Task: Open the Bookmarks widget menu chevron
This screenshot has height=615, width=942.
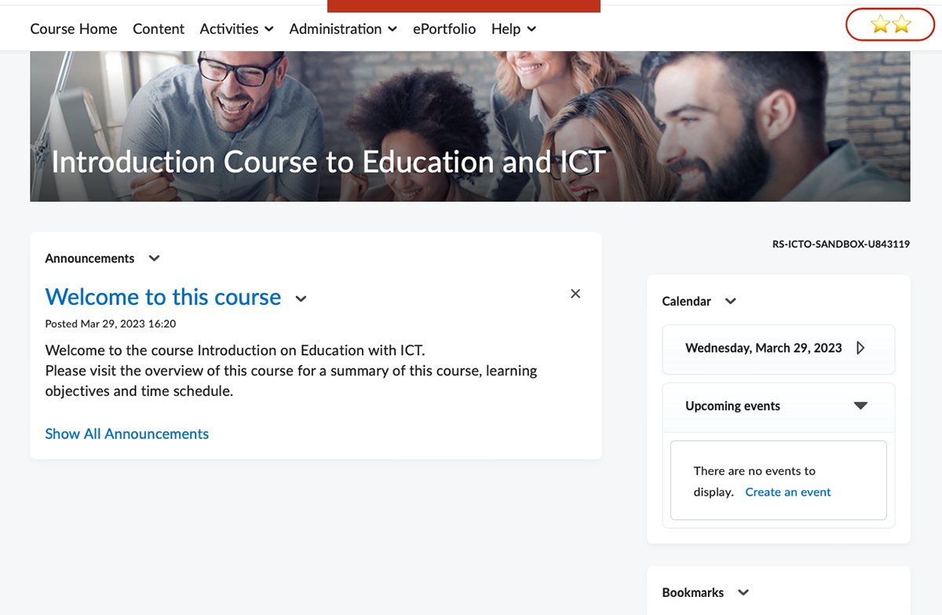Action: coord(743,593)
